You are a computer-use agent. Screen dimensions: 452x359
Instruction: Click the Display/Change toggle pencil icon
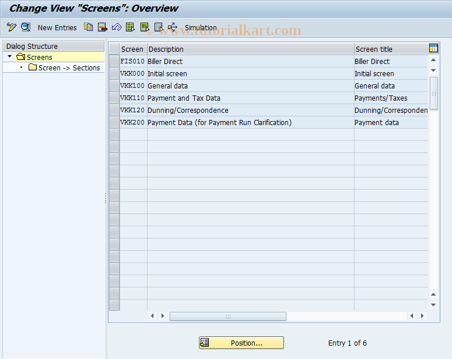[11, 27]
